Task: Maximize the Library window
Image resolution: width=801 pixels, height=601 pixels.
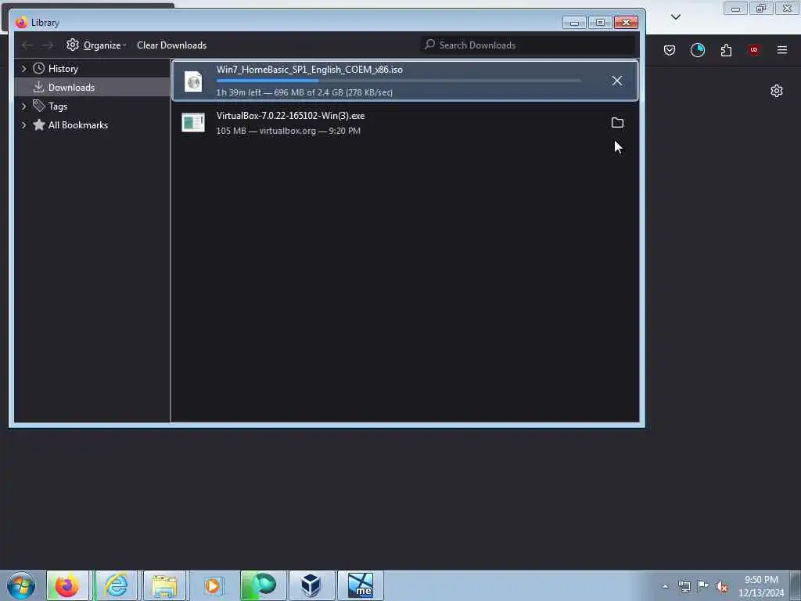Action: click(600, 23)
